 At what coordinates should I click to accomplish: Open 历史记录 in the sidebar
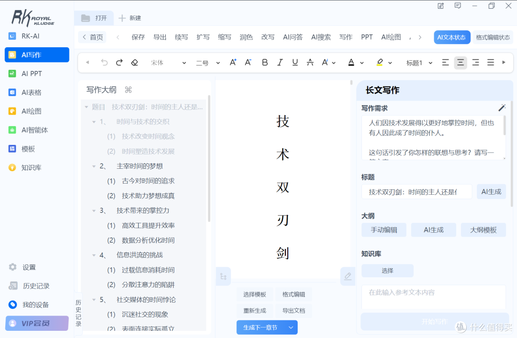pos(37,285)
